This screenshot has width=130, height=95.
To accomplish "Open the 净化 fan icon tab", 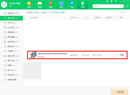I will 61,5.
